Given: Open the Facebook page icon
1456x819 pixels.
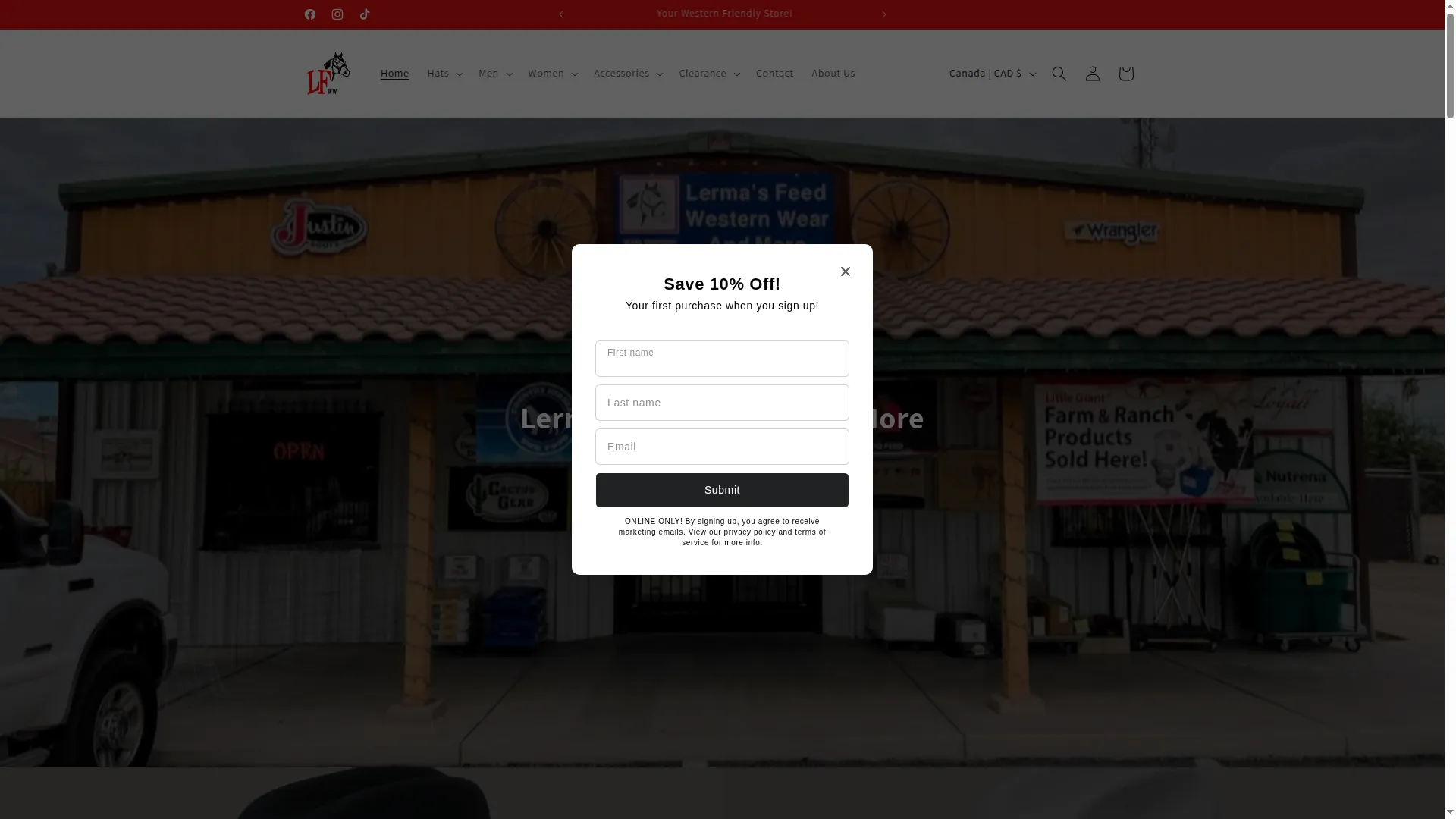Looking at the screenshot, I should click(x=310, y=14).
